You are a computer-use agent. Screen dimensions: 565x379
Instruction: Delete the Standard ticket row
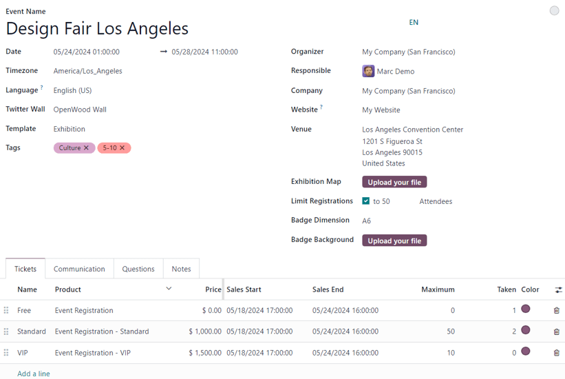pos(556,332)
